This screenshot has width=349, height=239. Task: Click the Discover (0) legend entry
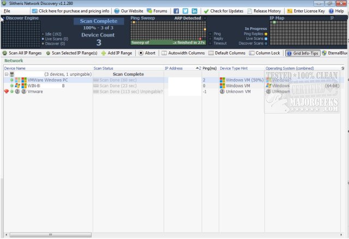click(53, 44)
